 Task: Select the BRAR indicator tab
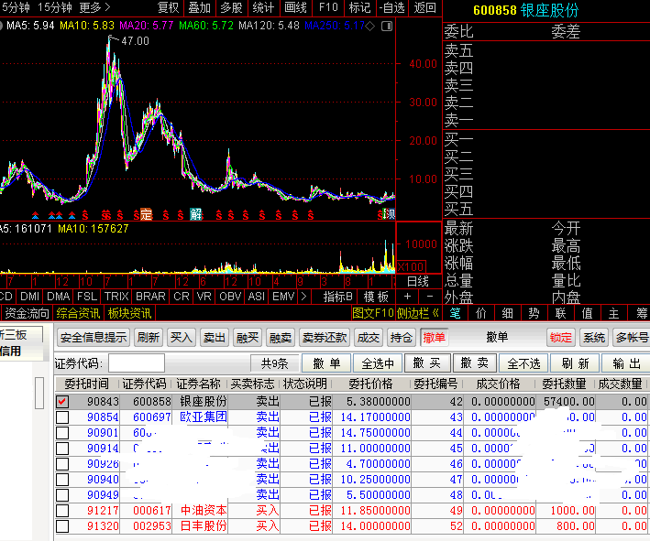pos(150,297)
